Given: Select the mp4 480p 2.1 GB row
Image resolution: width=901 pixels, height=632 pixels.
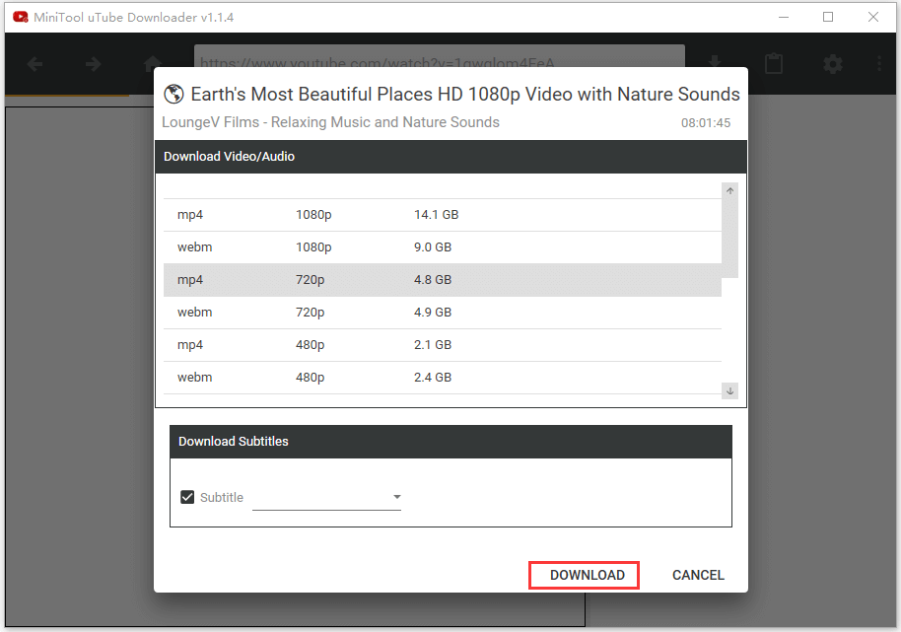Looking at the screenshot, I should click(x=443, y=345).
